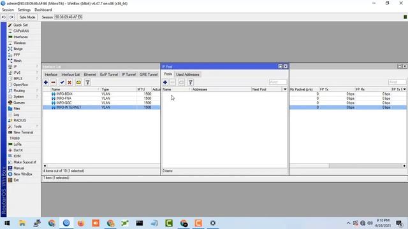The image size is (408, 229).
Task: Click yellow comment button in Interface List
Action: pyautogui.click(x=78, y=82)
